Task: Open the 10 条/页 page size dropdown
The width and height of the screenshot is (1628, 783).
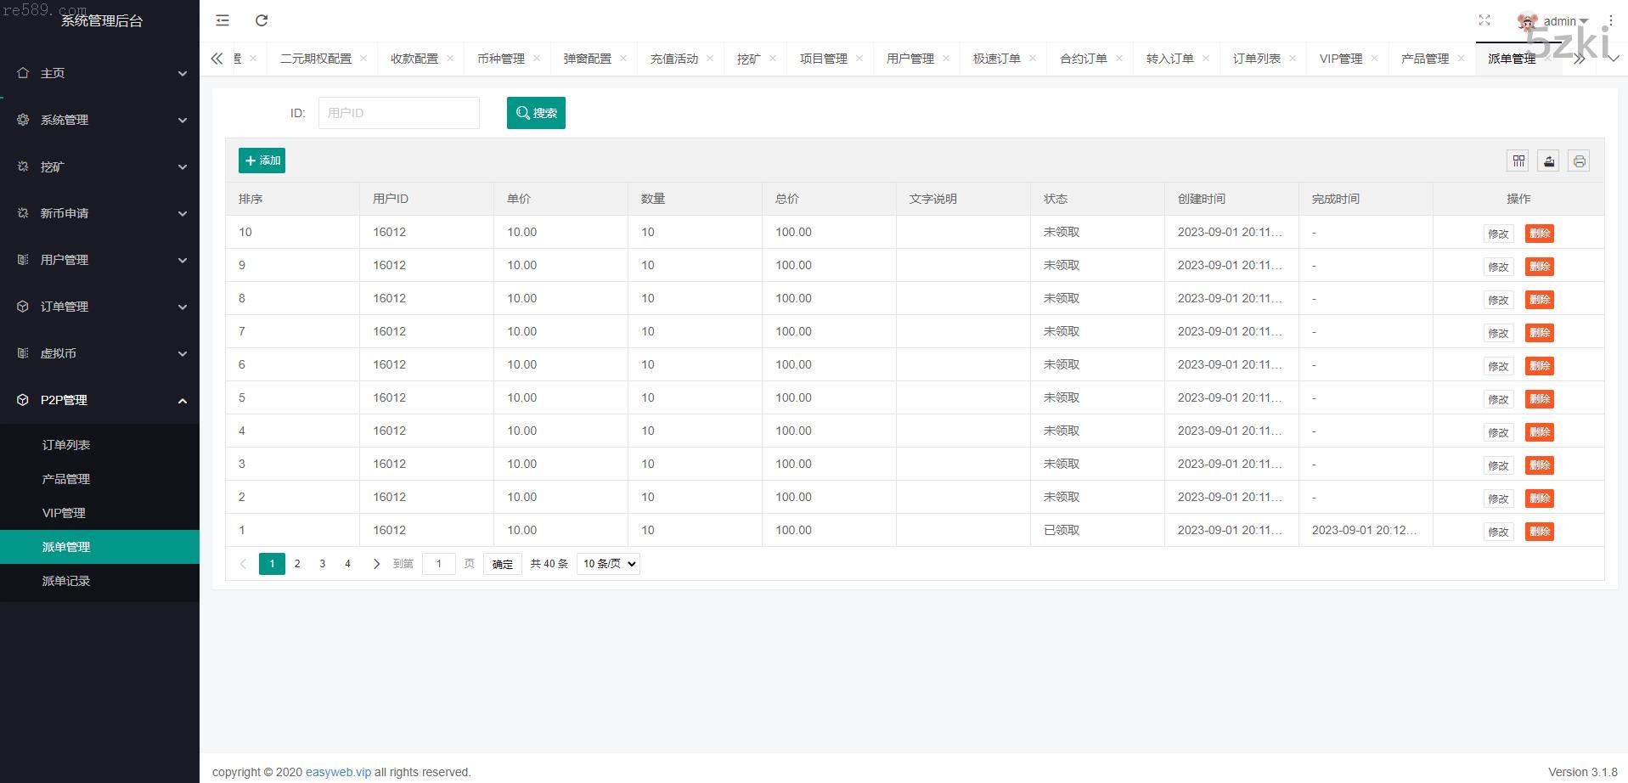Action: 608,564
